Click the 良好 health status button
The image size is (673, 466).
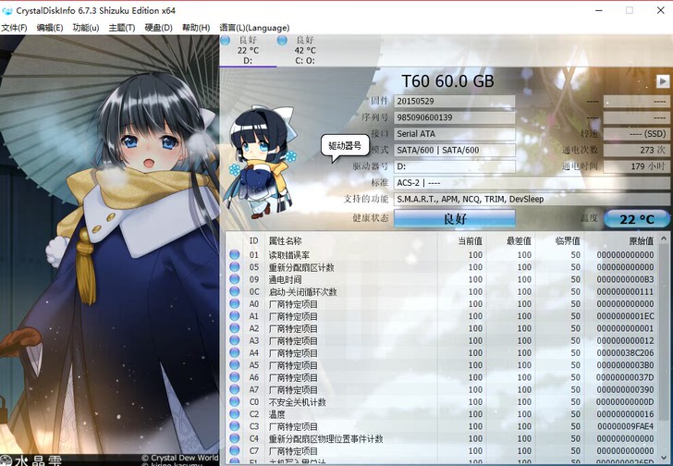(455, 219)
